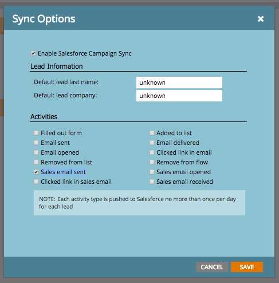Screen dimensions: 279x283
Task: Click the 'Default lead company:' label
Action: 65,95
